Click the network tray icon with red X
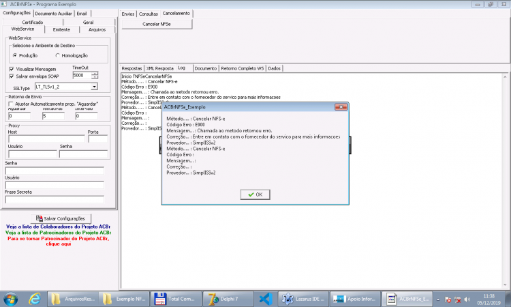Screen dimensions: 511x307 pyautogui.click(x=458, y=299)
